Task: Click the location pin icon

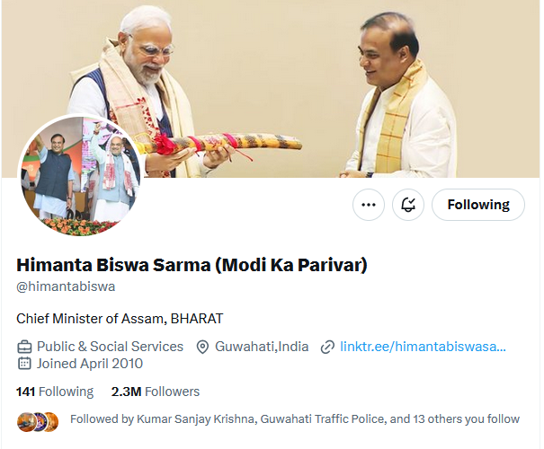Action: 202,347
